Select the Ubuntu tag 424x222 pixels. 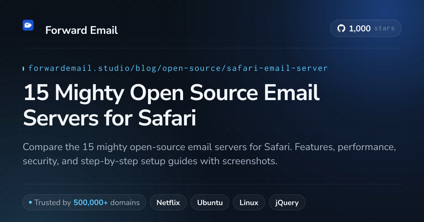(x=210, y=203)
